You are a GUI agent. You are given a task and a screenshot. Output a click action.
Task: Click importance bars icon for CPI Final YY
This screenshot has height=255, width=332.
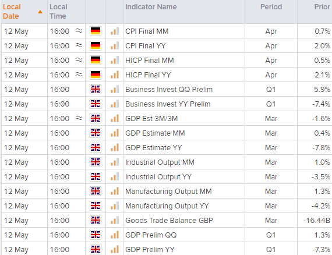point(115,45)
